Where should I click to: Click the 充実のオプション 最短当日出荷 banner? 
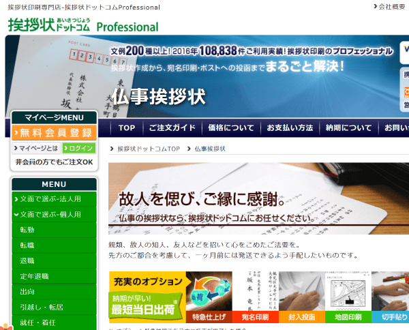[x=147, y=297]
